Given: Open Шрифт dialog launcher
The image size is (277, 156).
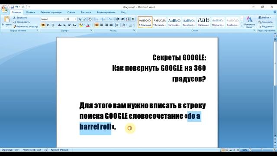Looking at the screenshot, I should tap(91, 30).
